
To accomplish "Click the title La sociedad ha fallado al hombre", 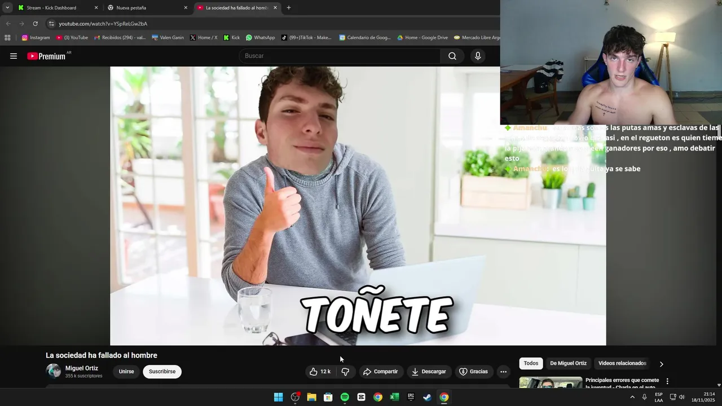I will point(102,355).
